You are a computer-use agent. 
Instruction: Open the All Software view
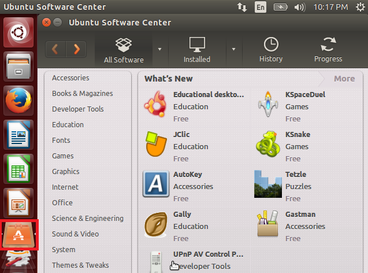(124, 50)
